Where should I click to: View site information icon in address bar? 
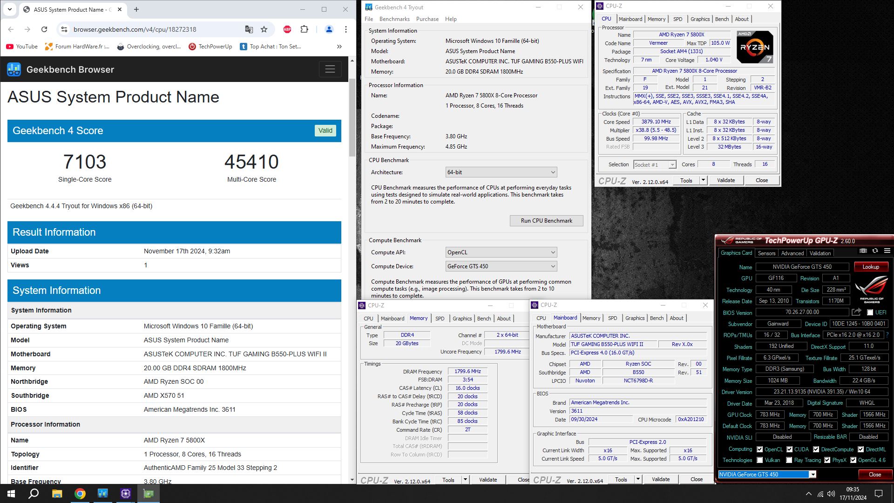coord(64,29)
